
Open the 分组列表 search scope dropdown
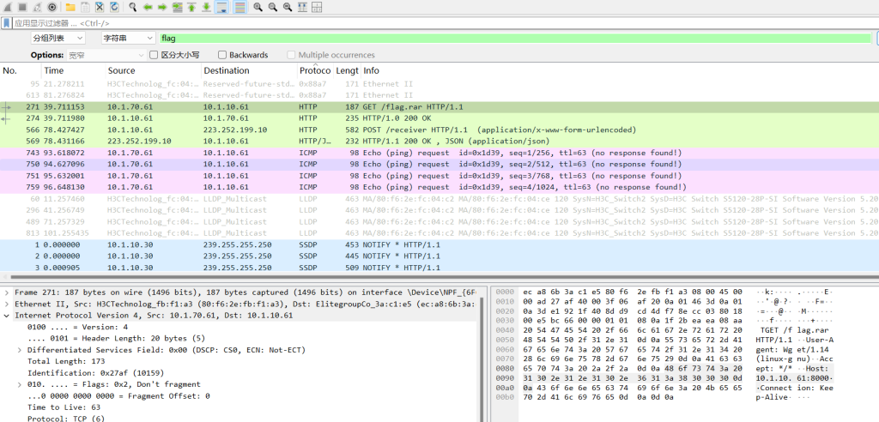pos(58,39)
